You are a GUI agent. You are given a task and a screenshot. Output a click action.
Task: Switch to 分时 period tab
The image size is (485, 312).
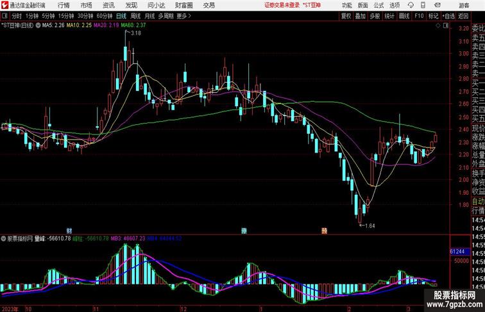point(17,16)
